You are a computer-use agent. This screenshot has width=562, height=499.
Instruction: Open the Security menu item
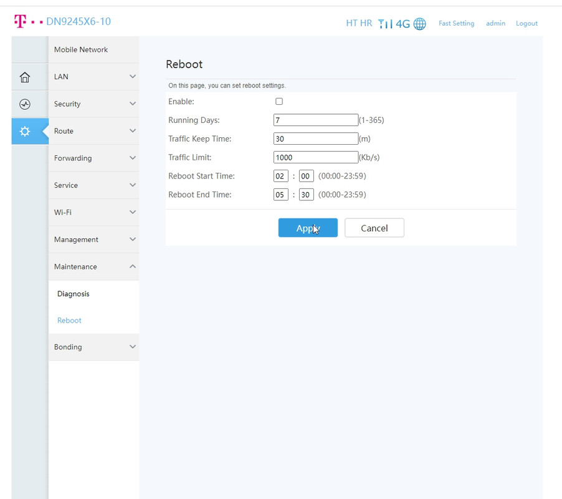[x=93, y=104]
